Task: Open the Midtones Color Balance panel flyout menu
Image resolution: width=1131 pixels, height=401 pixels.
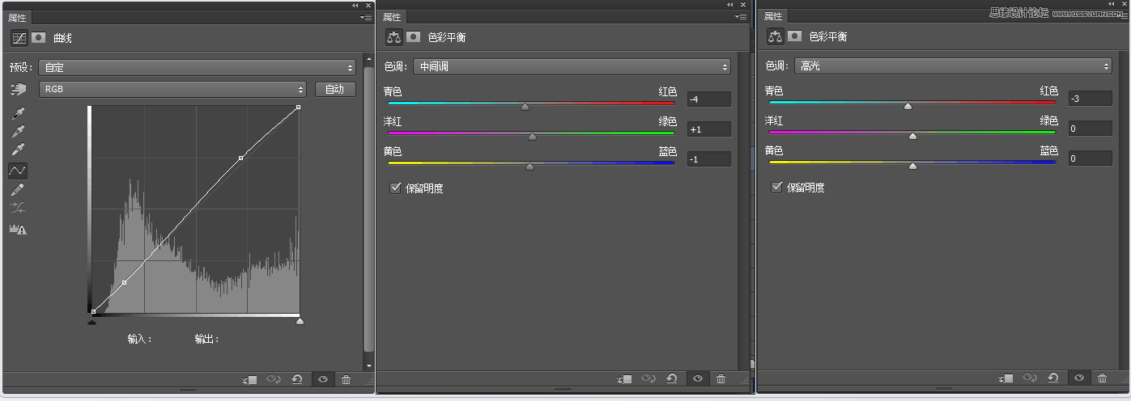Action: tap(740, 17)
